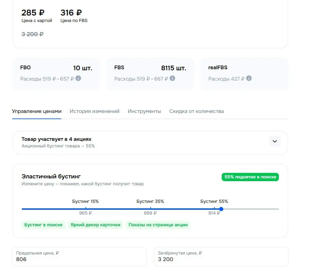Select the FBS stock card with 8115 шт.
312x270 pixels.
pos(150,73)
